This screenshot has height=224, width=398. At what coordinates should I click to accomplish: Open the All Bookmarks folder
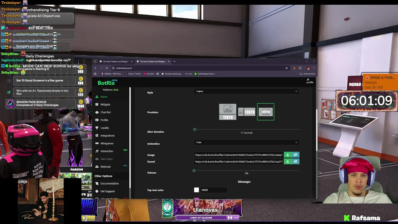coord(307,74)
